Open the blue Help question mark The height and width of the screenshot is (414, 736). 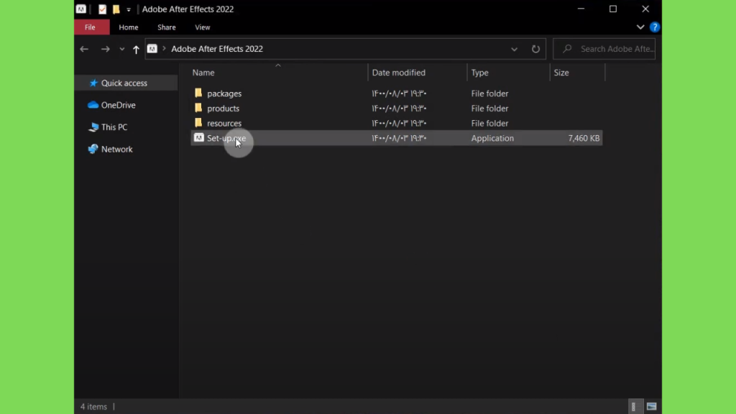click(x=654, y=27)
